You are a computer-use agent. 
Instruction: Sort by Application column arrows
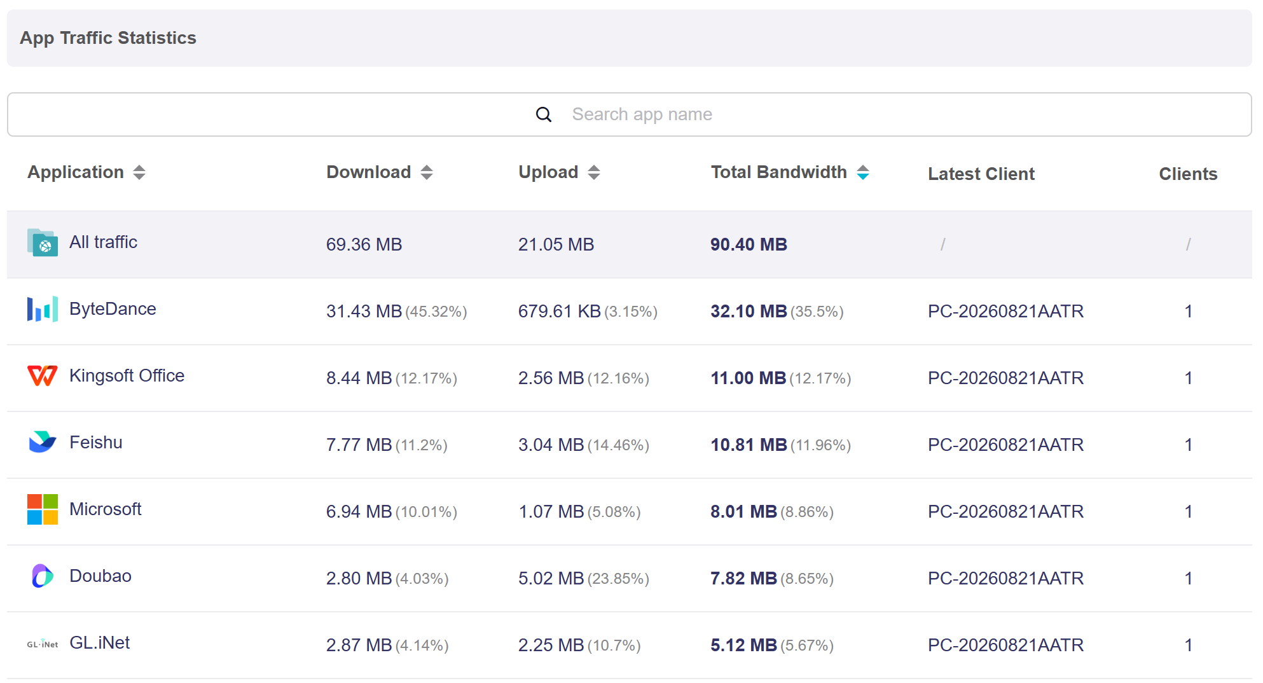(x=139, y=172)
